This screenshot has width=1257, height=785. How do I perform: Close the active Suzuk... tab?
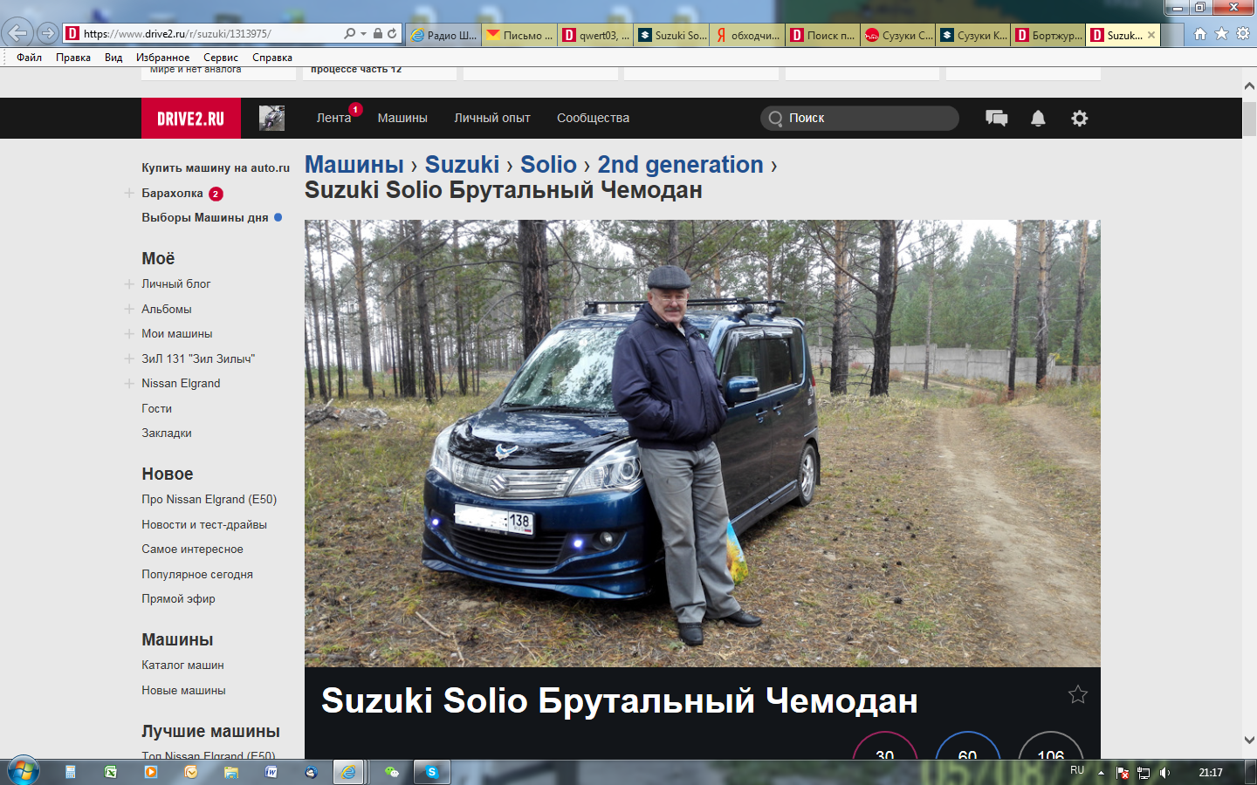pyautogui.click(x=1151, y=35)
